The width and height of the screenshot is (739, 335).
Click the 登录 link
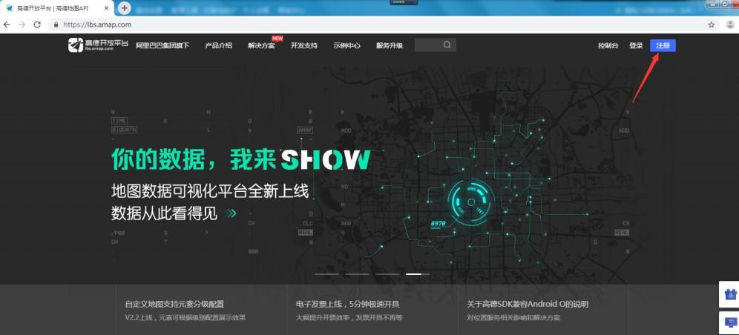coord(636,46)
